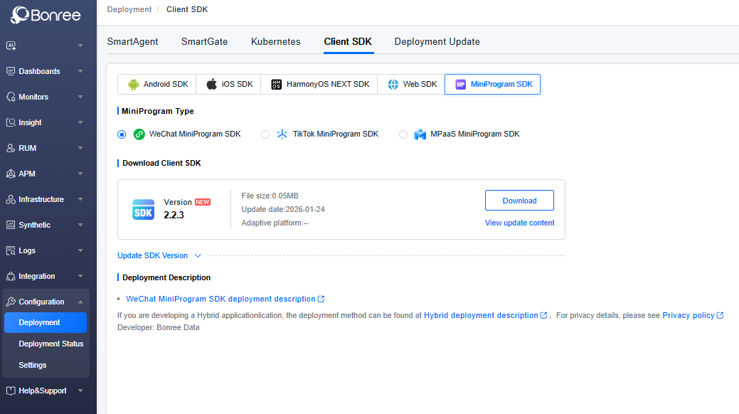
Task: Open Deployment Status in the sidebar
Action: [x=51, y=344]
